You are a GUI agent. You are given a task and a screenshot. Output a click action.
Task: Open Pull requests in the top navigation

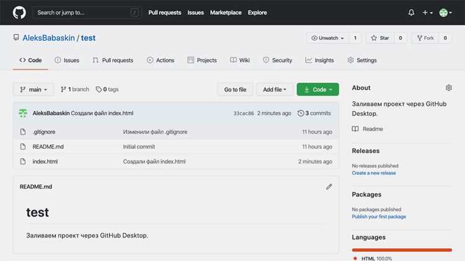(x=164, y=12)
